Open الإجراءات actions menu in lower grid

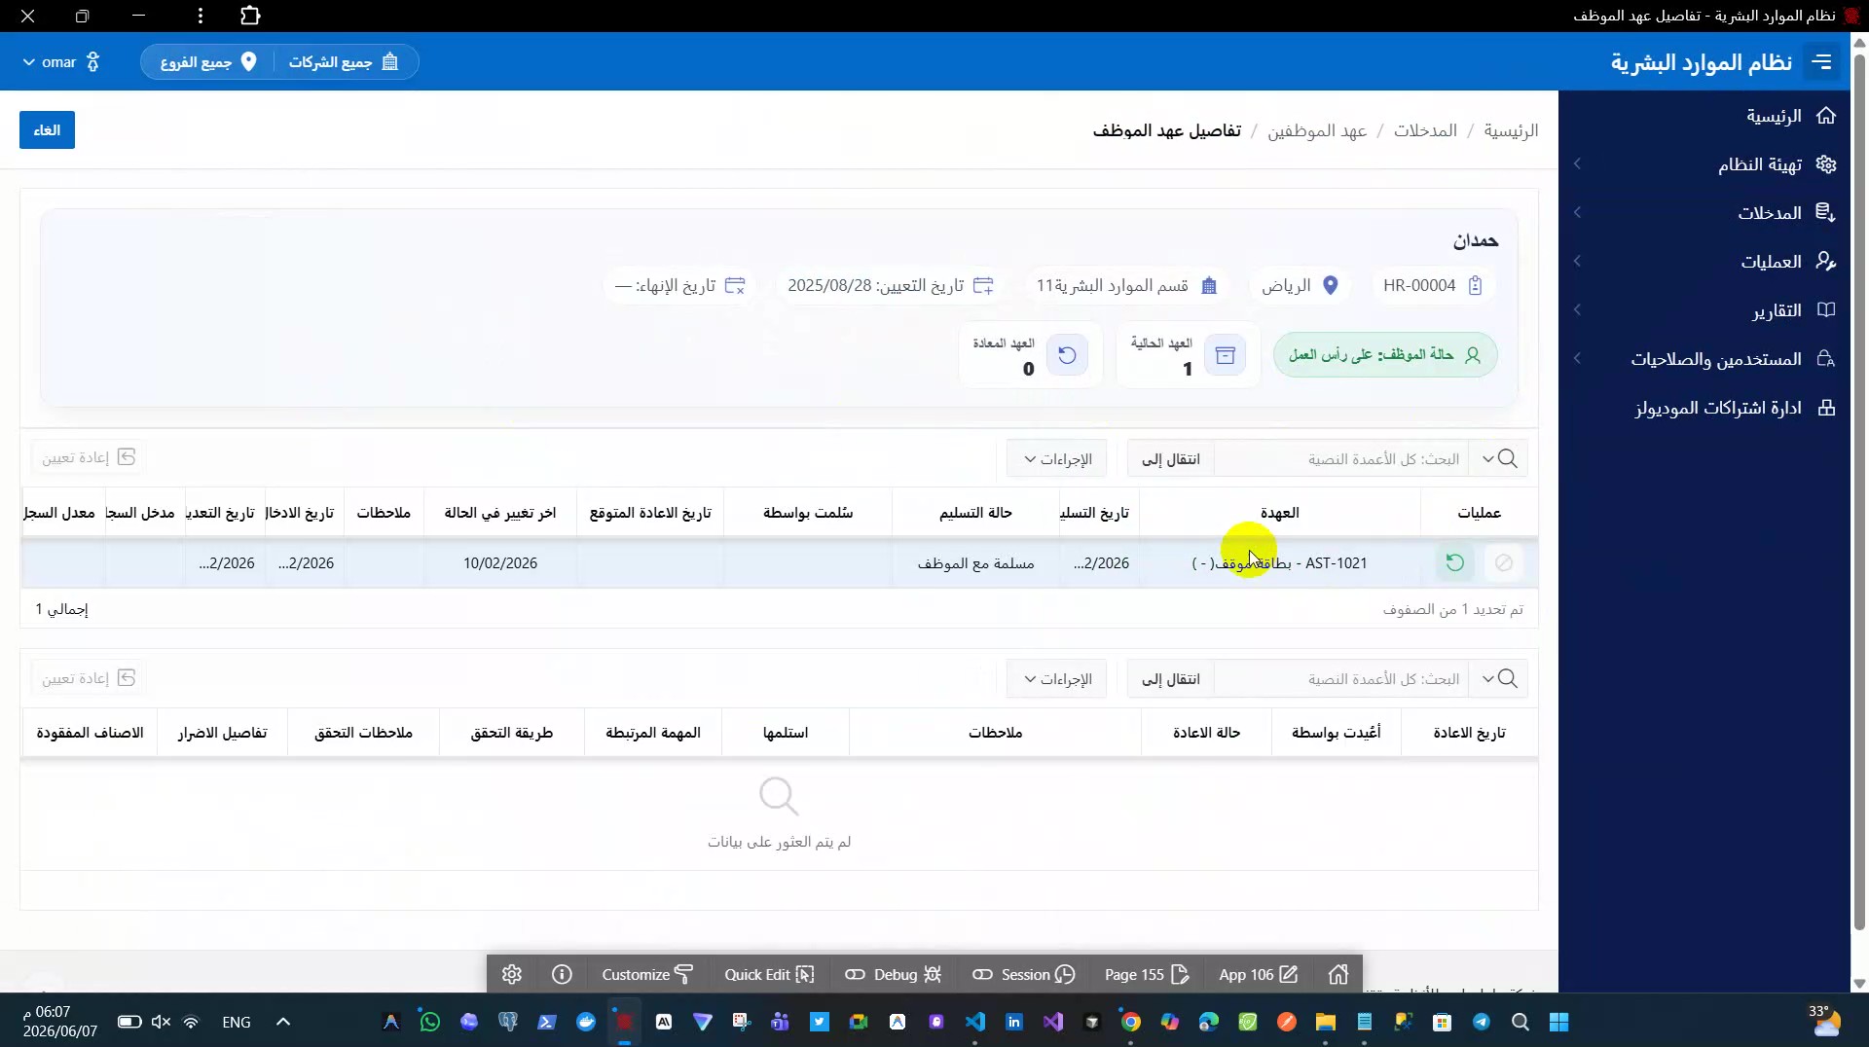tap(1056, 678)
